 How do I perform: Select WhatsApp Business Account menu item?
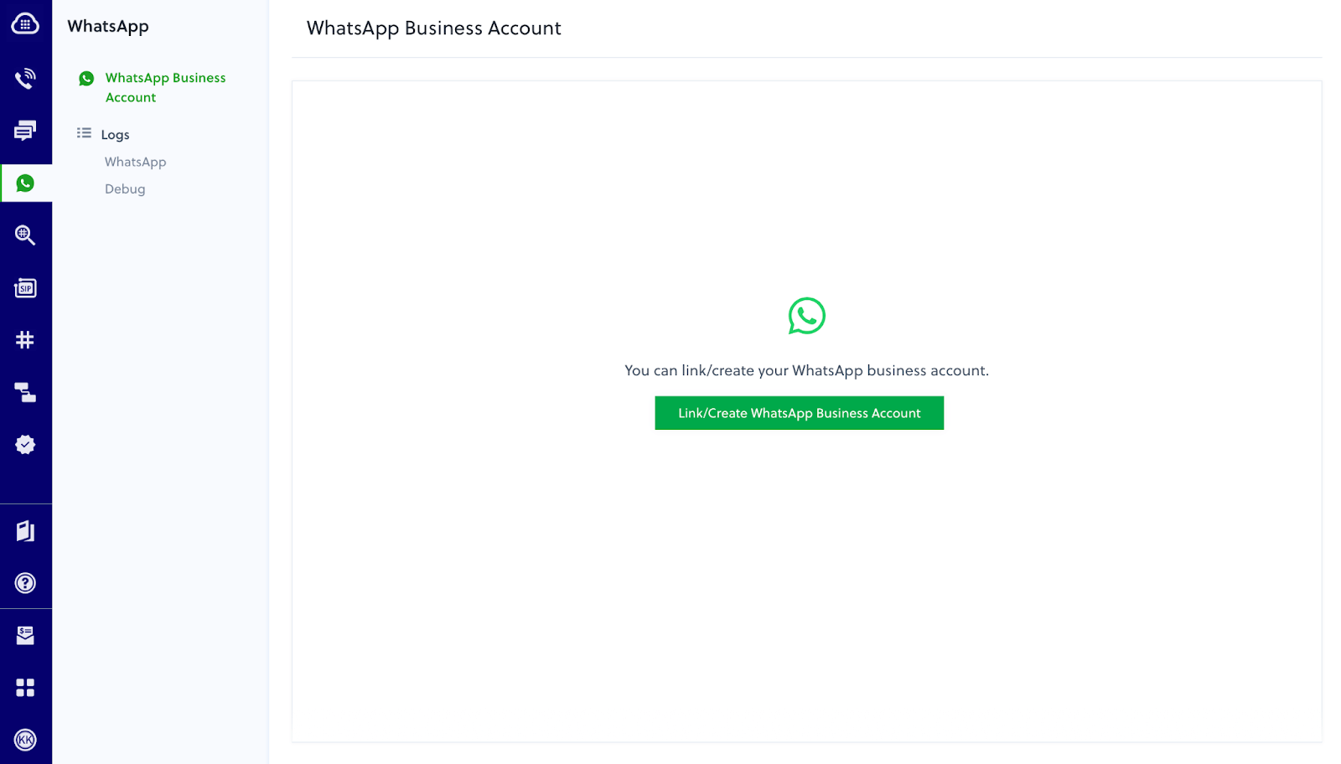tap(165, 87)
